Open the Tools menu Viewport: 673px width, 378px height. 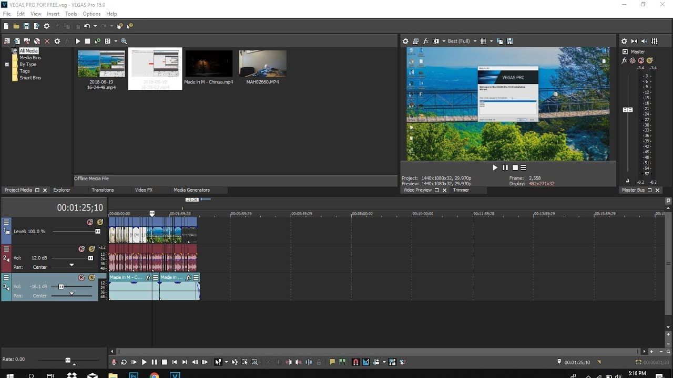click(71, 14)
